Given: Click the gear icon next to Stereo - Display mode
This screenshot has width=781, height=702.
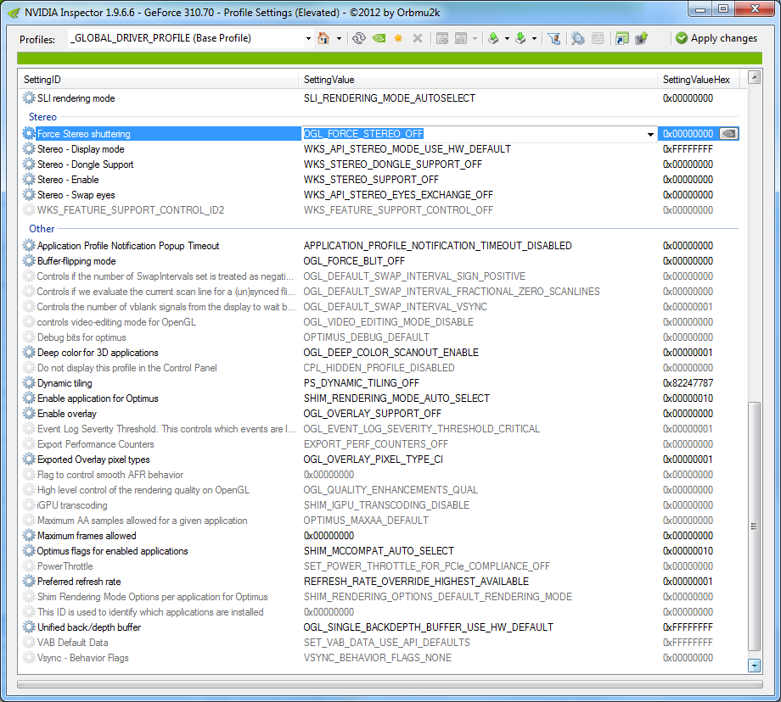Looking at the screenshot, I should coord(30,149).
